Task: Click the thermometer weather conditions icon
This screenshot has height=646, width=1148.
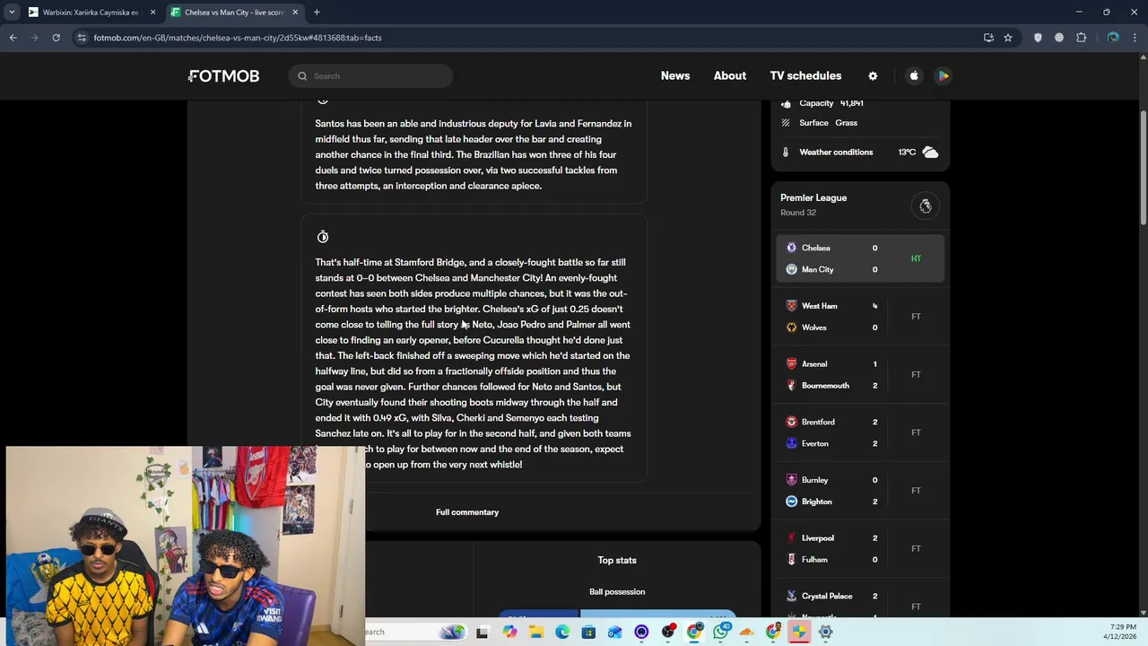Action: pyautogui.click(x=786, y=153)
